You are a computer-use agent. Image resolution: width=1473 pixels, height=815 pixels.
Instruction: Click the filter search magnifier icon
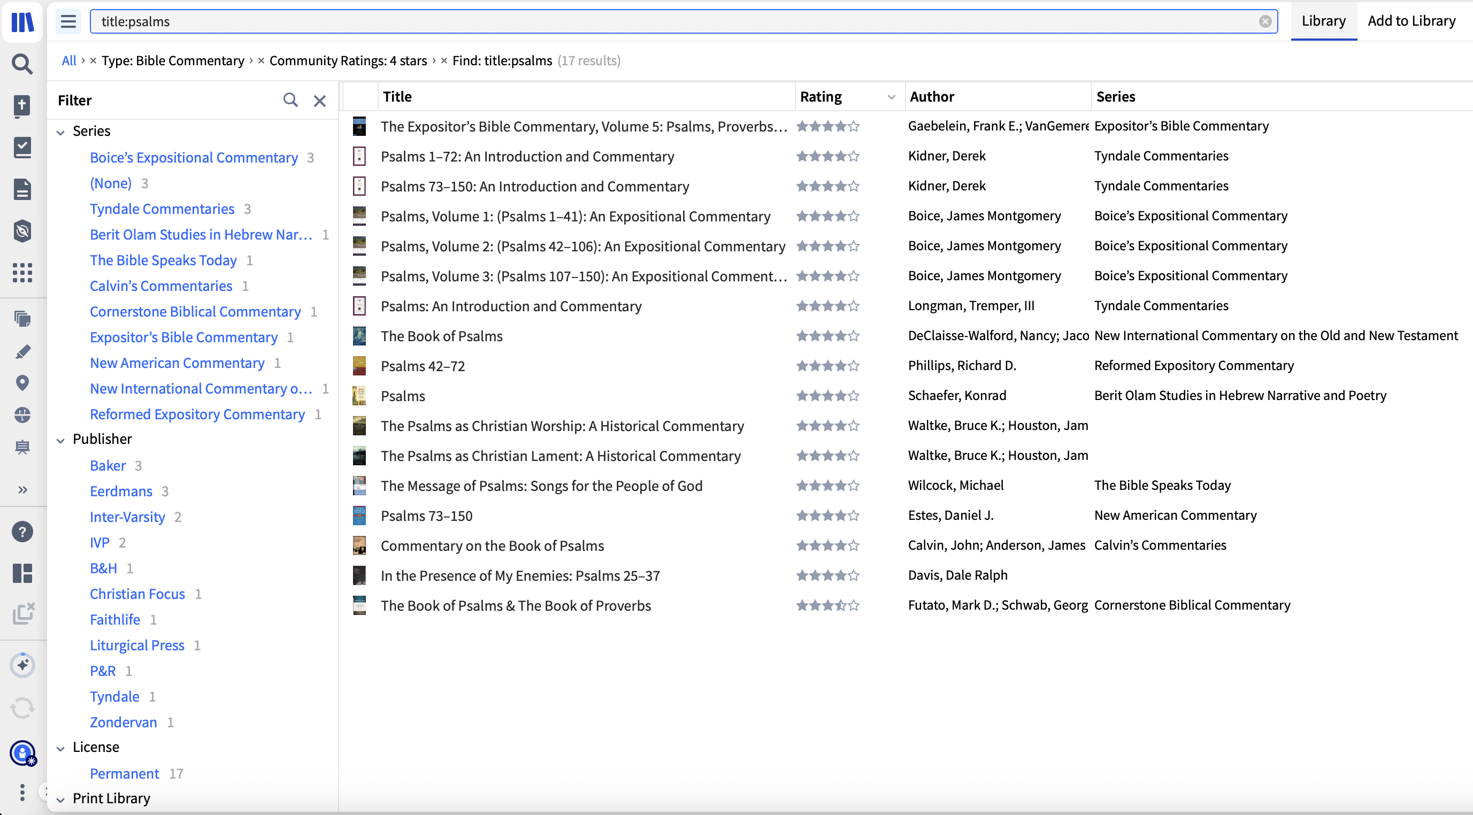290,100
